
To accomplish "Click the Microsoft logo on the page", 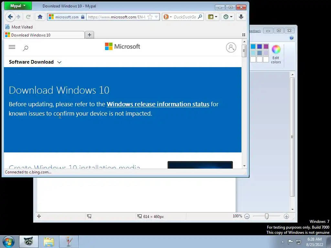I will [123, 46].
